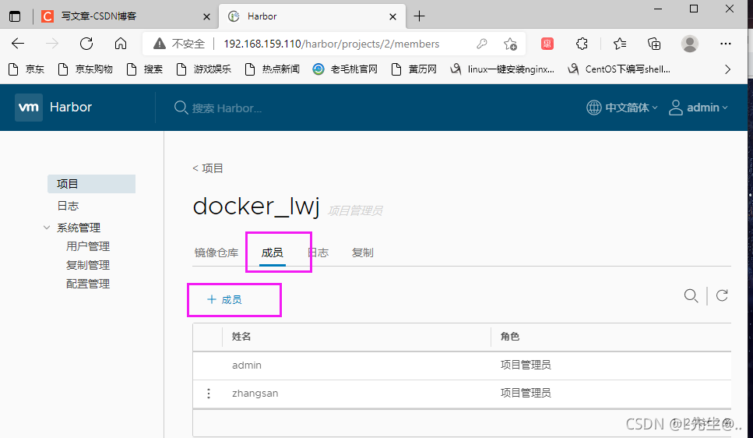The width and height of the screenshot is (753, 438).
Task: Open the browser extensions puzzle icon
Action: tap(582, 44)
